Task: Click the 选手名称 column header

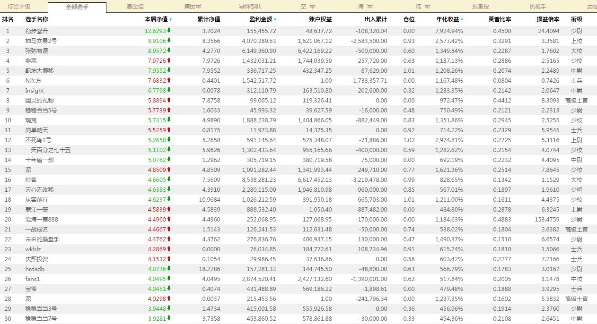Action: pyautogui.click(x=36, y=19)
